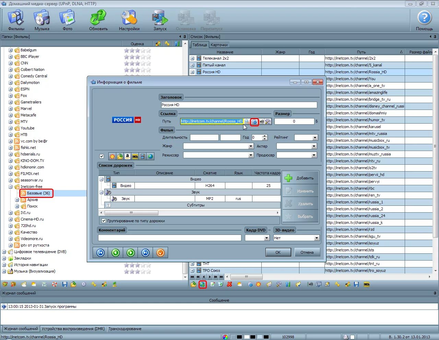This screenshot has height=340, width=439.
Task: Open the Рейтинг dropdown
Action: [315, 138]
